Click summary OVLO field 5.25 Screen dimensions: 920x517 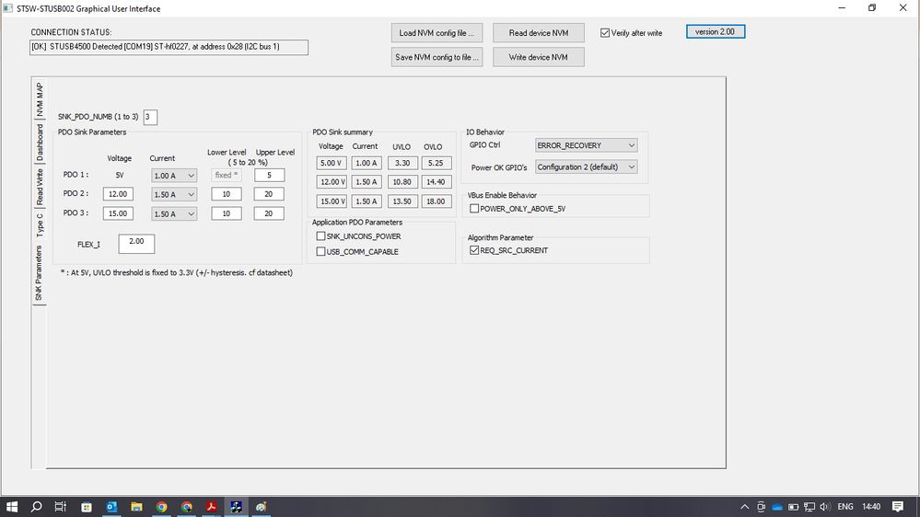pyautogui.click(x=436, y=163)
